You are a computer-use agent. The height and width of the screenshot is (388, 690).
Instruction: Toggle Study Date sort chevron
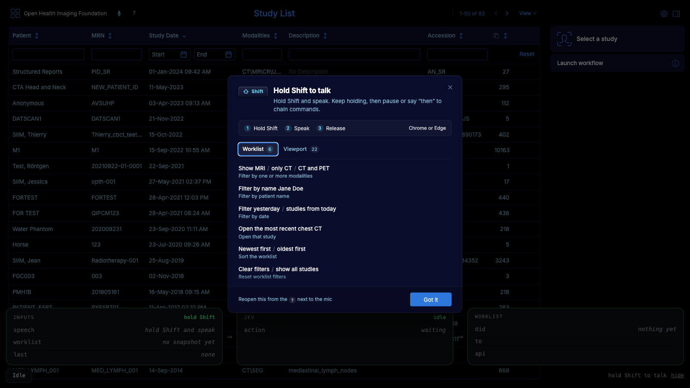(184, 36)
